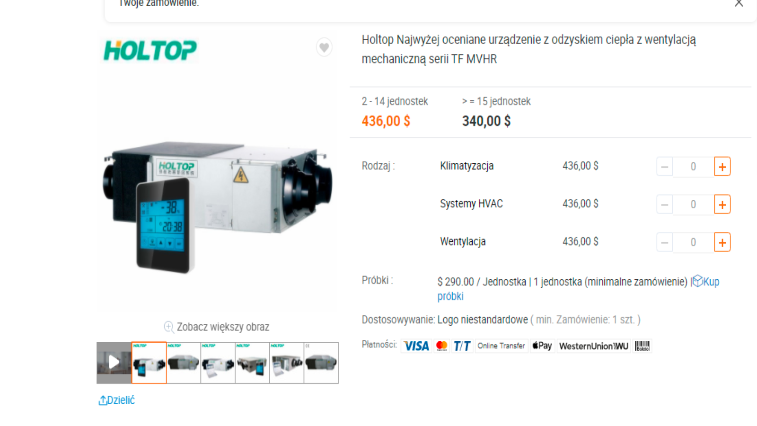Select the highlighted first product image thumbnail

pos(149,363)
